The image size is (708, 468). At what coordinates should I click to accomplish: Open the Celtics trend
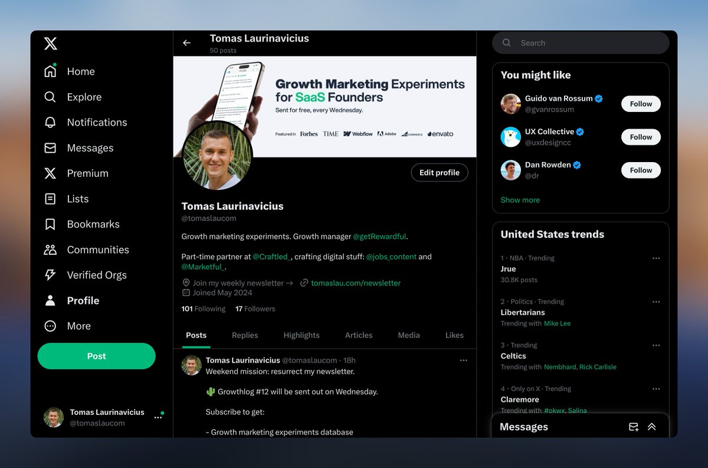[513, 356]
